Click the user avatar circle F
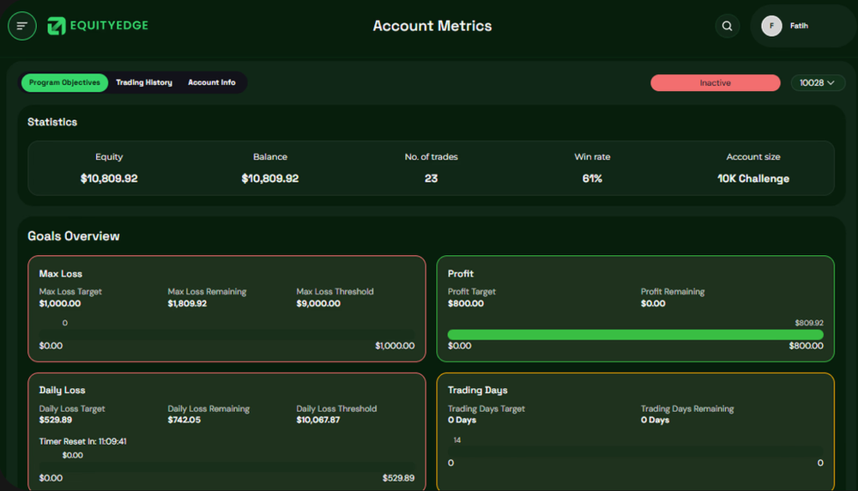 pyautogui.click(x=771, y=26)
